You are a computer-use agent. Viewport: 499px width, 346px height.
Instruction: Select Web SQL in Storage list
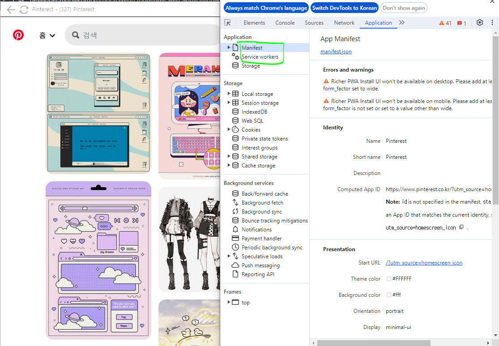[252, 121]
